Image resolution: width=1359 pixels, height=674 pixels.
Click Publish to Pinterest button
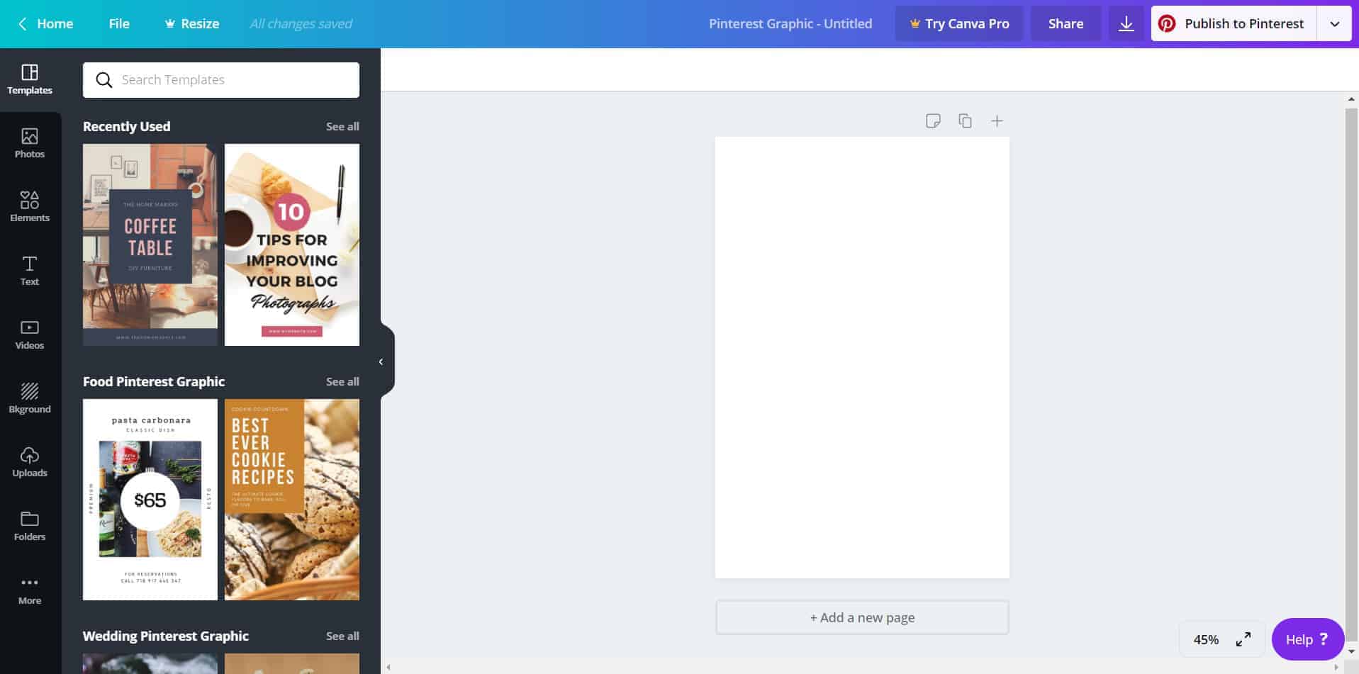(1234, 23)
